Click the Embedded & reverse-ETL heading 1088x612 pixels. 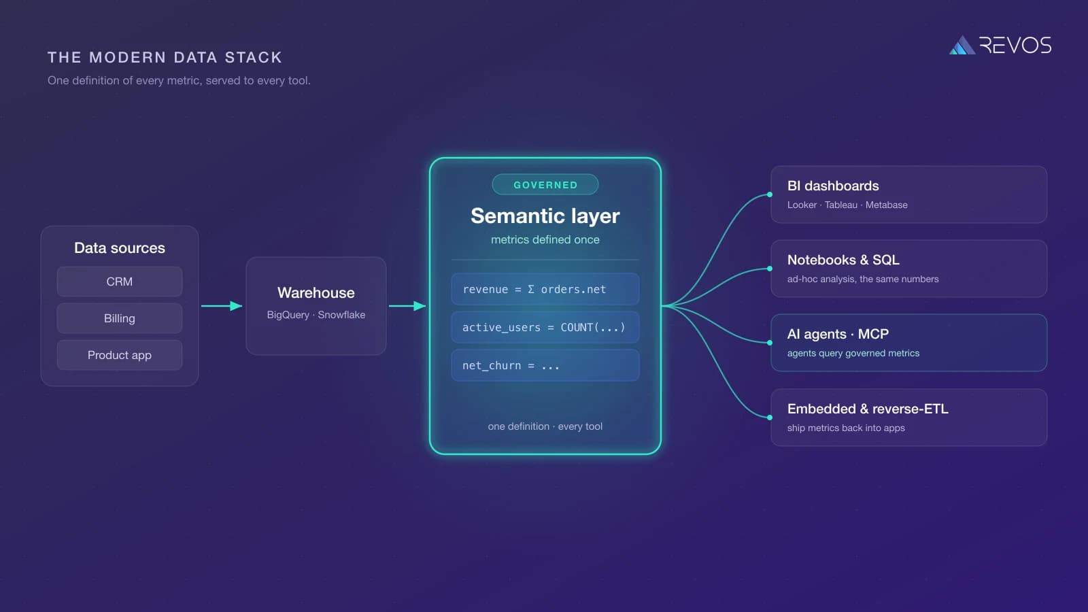[x=868, y=409]
